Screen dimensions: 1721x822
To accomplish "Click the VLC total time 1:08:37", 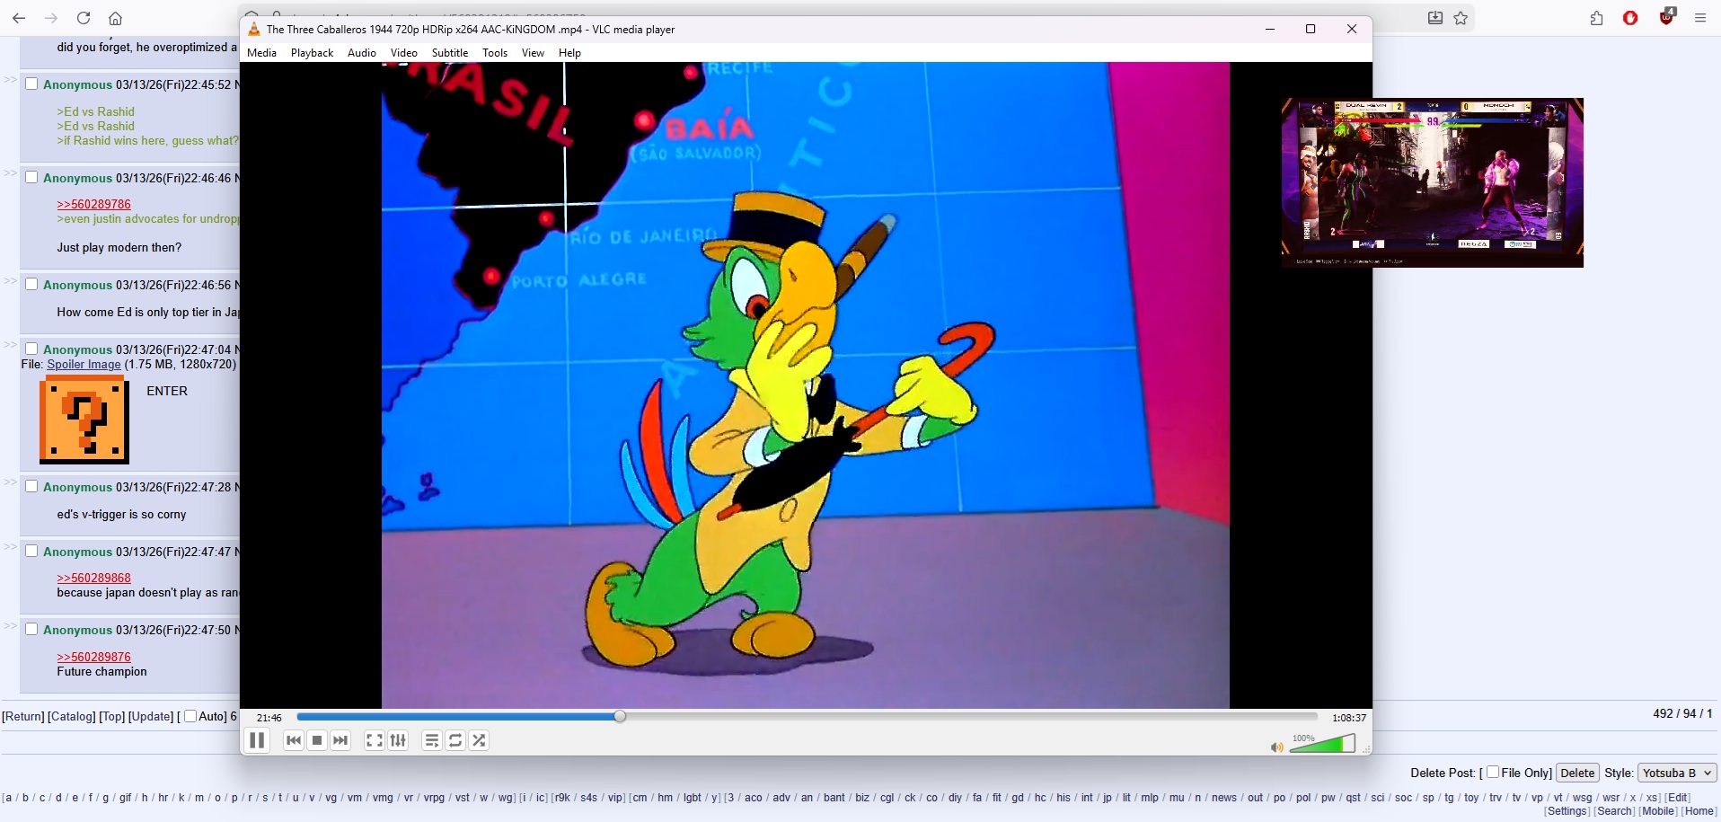I will click(1349, 718).
